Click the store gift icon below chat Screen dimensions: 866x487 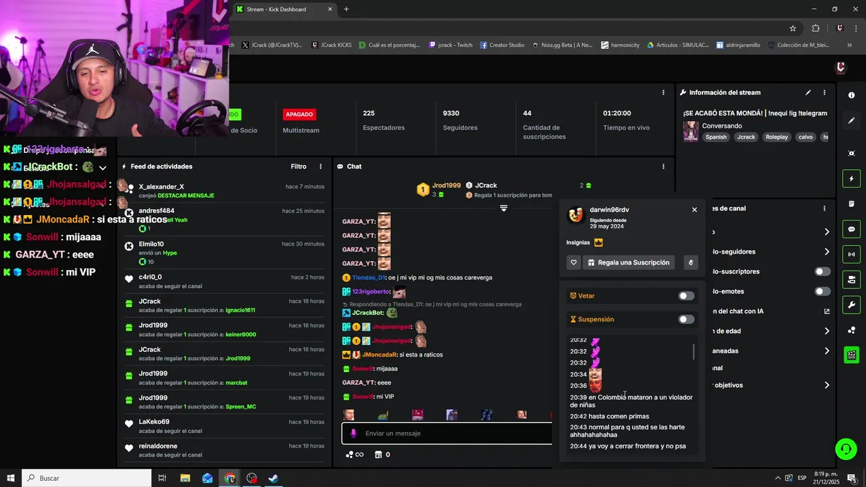(x=378, y=455)
